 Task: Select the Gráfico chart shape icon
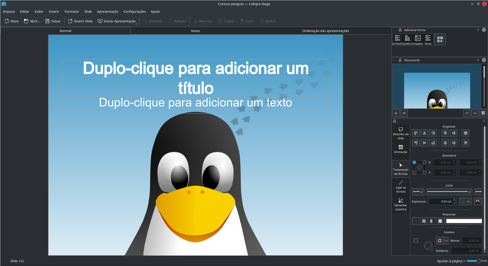[x=407, y=39]
